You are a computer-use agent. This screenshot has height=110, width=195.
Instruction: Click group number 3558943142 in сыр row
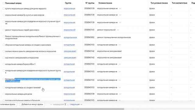coord(89,58)
